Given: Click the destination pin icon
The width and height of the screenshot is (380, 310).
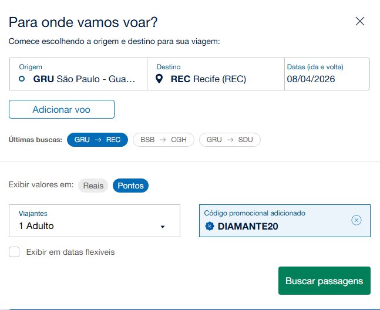Looking at the screenshot, I should pos(159,79).
